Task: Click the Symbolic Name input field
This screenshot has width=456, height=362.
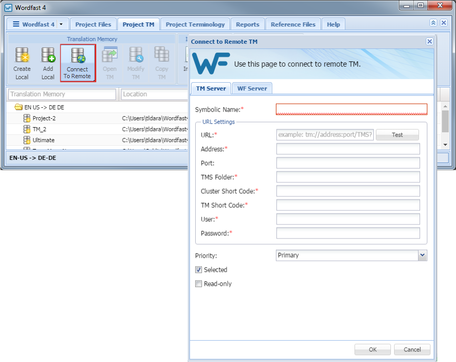Action: coord(351,109)
